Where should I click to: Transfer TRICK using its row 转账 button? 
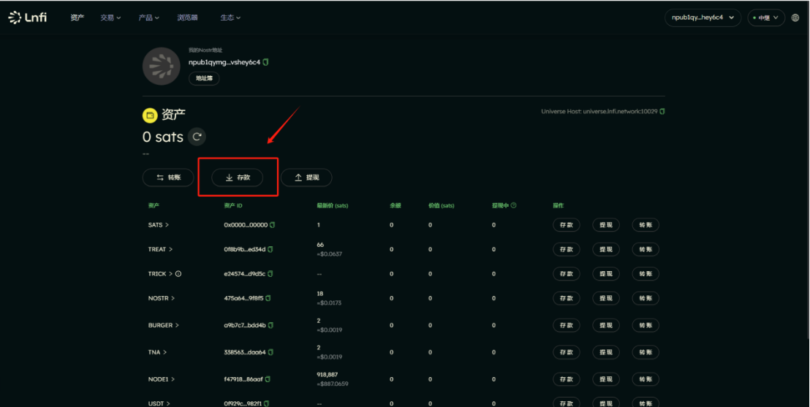646,274
